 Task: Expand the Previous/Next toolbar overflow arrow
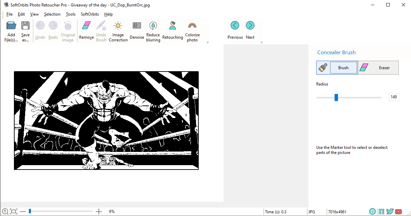click(262, 42)
